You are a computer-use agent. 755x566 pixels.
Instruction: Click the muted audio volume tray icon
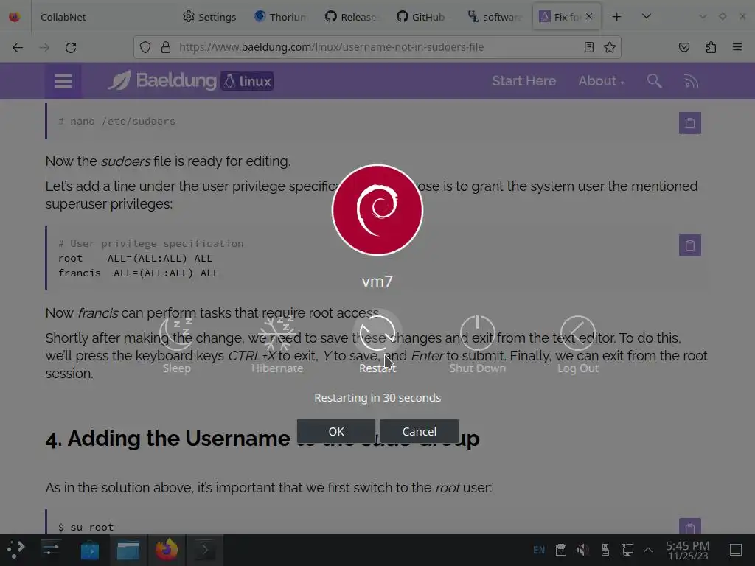point(583,550)
